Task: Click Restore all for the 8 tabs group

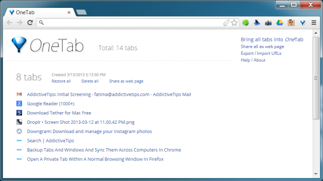Action: (x=61, y=81)
